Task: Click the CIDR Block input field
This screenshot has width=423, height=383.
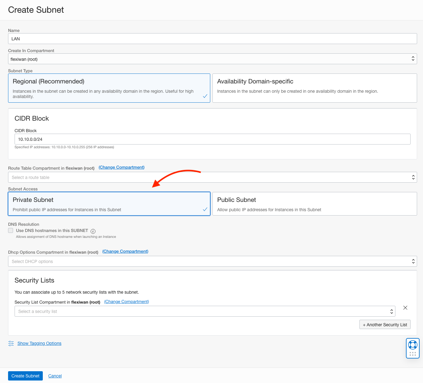Action: [x=212, y=139]
